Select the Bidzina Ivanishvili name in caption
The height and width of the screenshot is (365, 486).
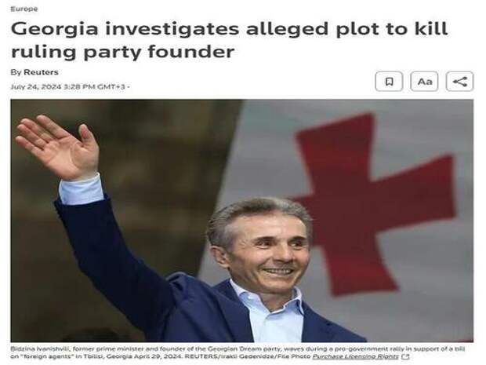coord(38,349)
